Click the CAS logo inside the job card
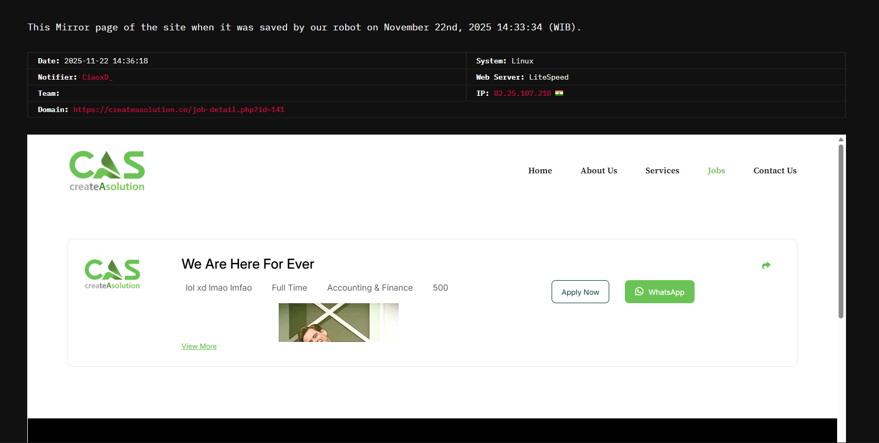 pos(112,274)
